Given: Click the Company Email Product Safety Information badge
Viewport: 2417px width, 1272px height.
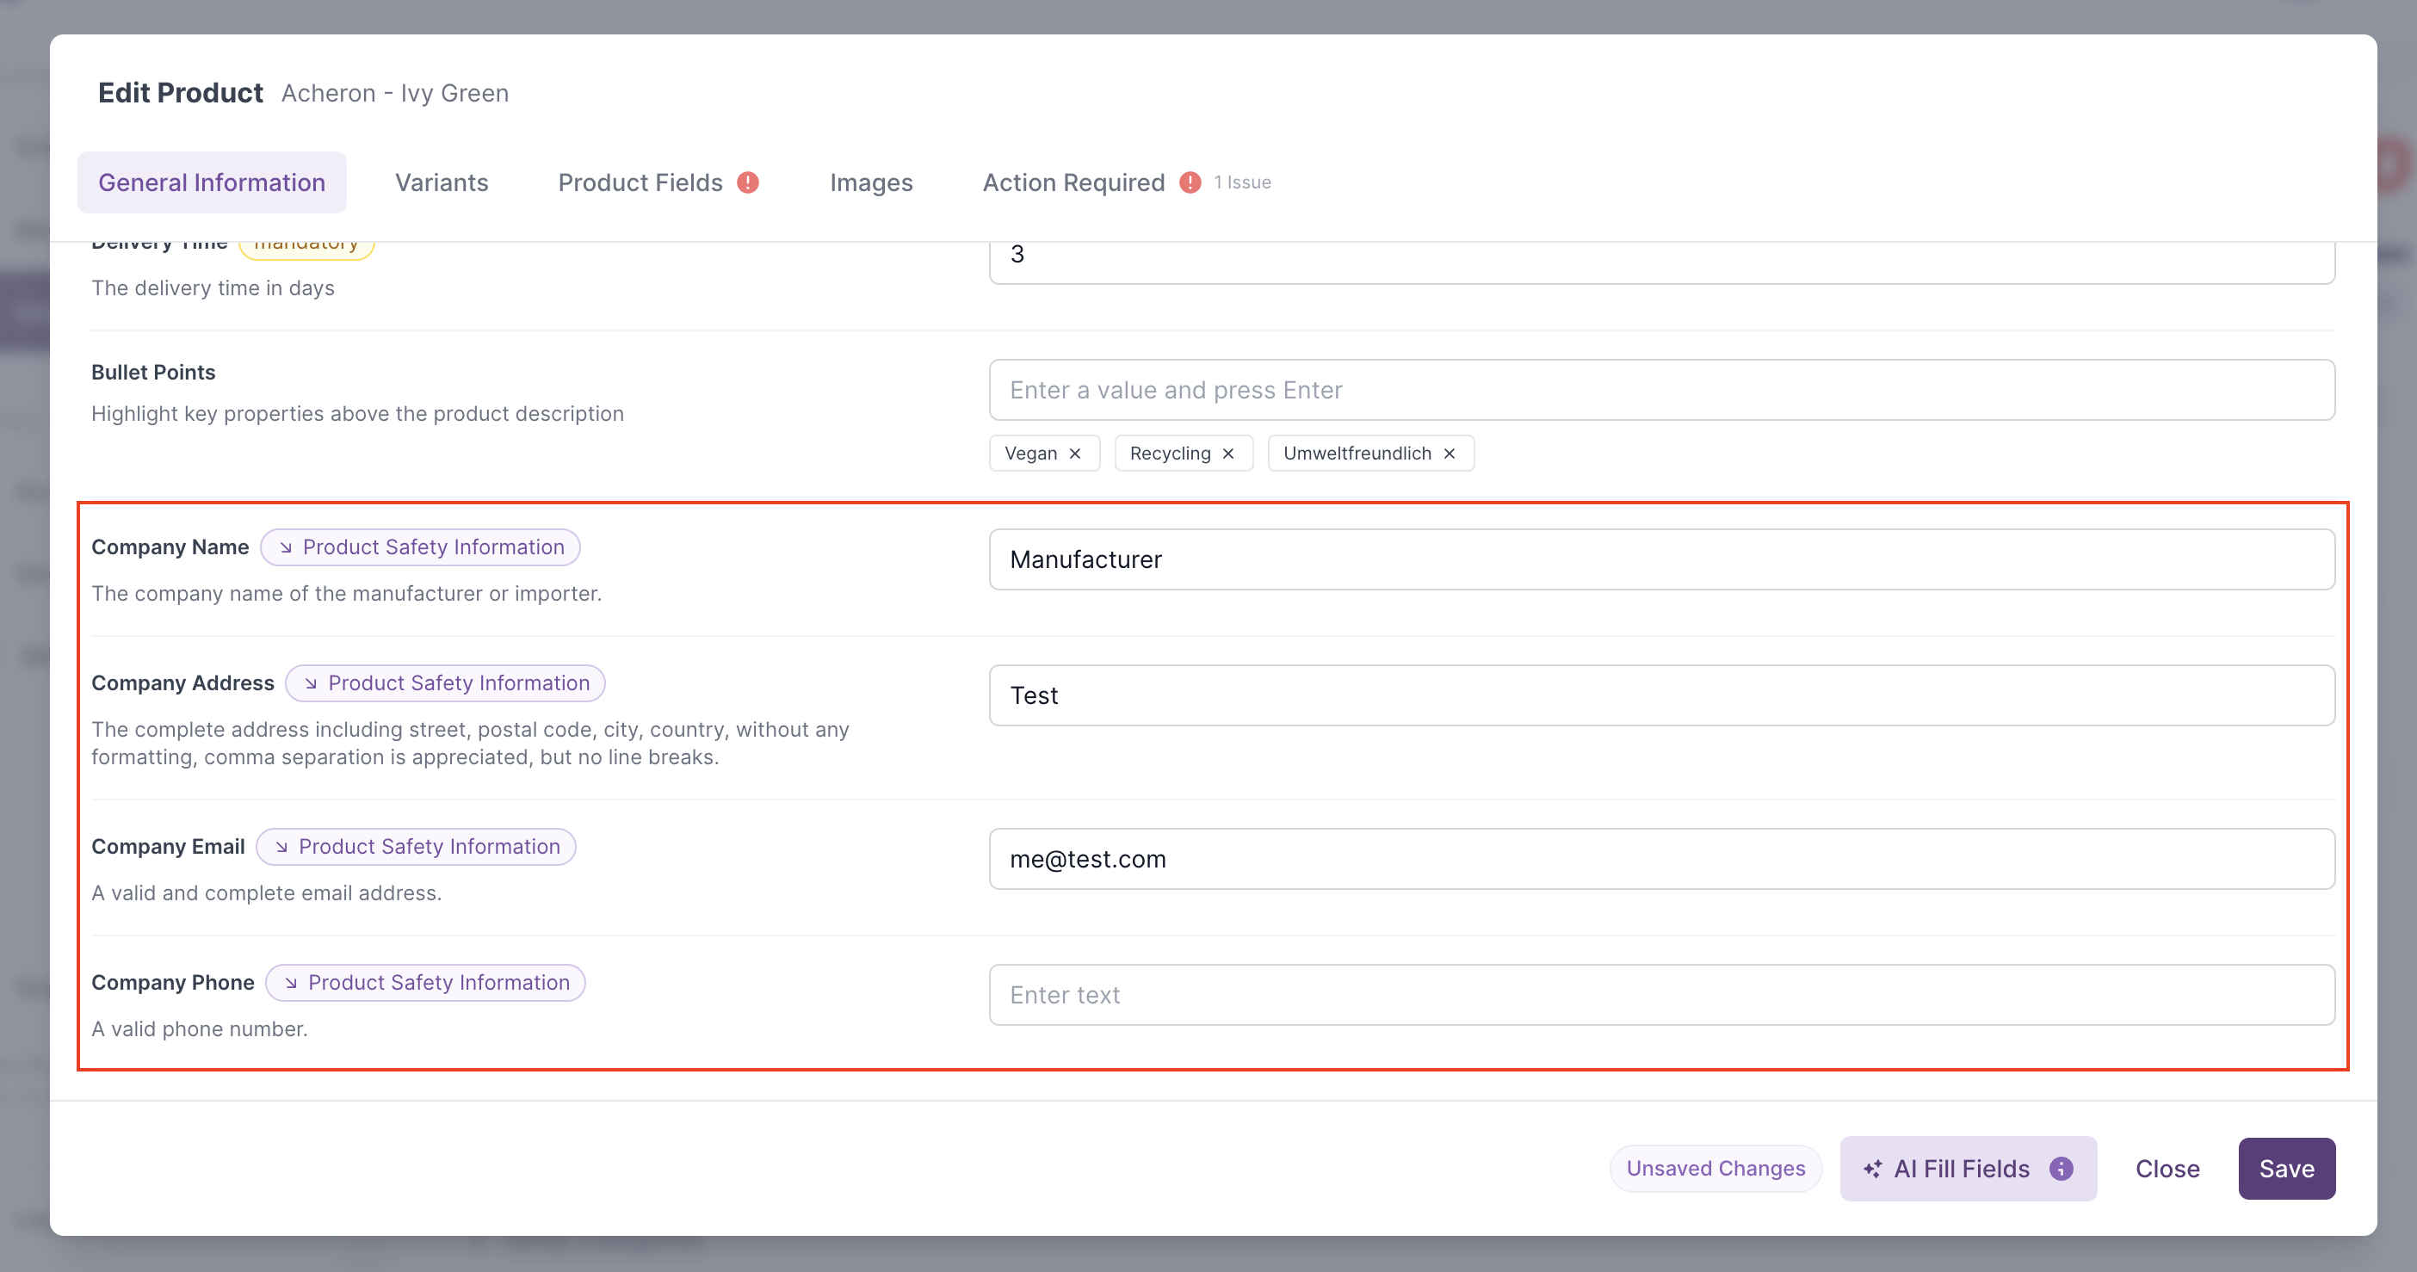Looking at the screenshot, I should [x=416, y=846].
